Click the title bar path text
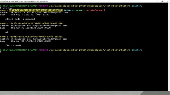 tap(25, 1)
